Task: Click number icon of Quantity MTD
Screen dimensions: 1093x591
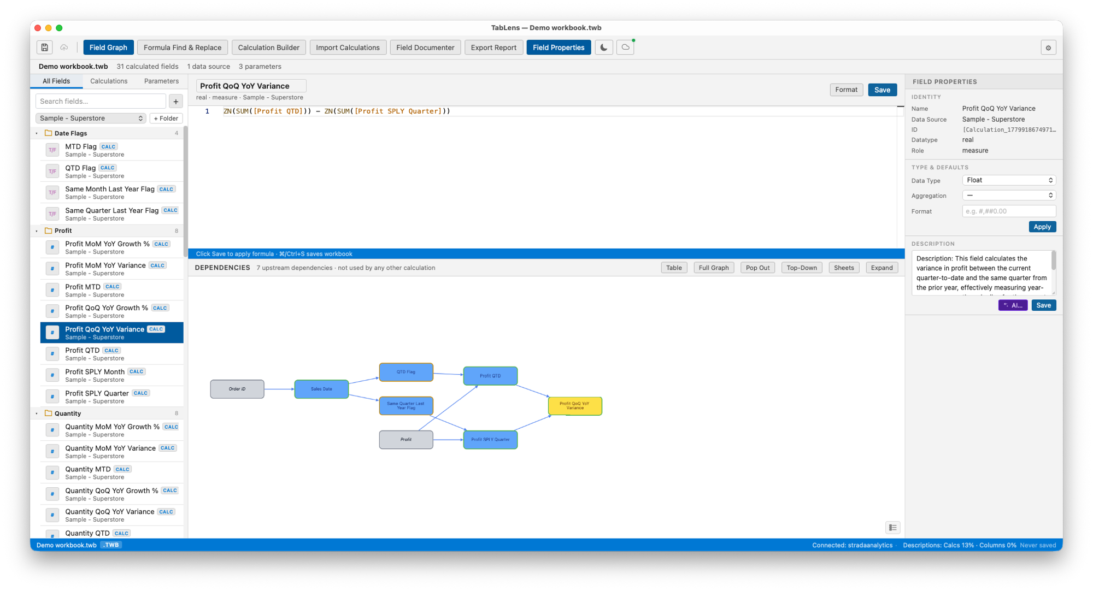Action: [x=52, y=472]
